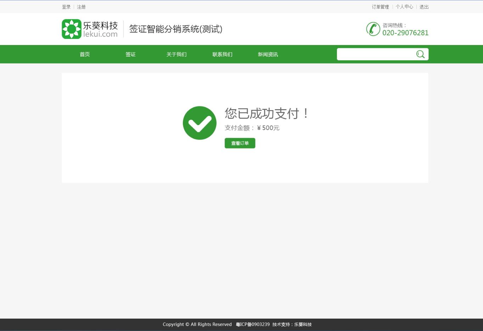Open 个人中心 from the top bar
This screenshot has width=483, height=331.
tap(404, 6)
